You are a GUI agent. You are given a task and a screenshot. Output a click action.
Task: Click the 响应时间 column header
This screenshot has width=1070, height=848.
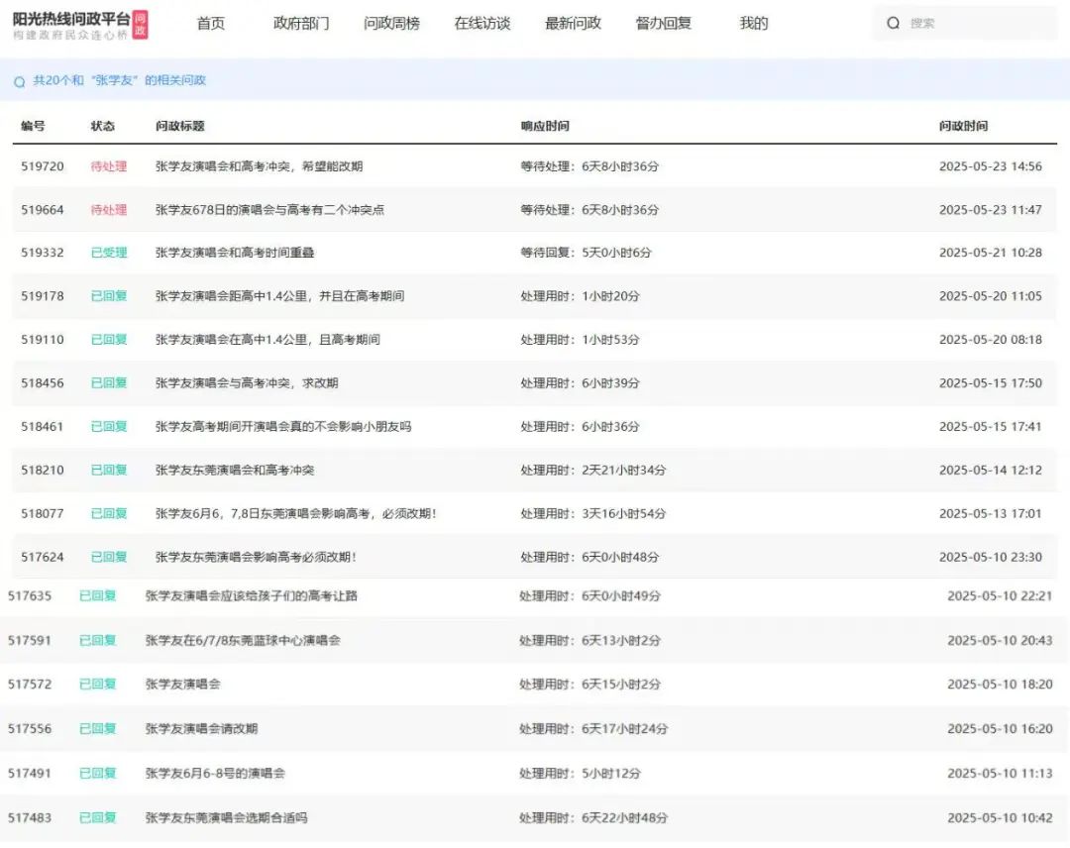point(545,126)
